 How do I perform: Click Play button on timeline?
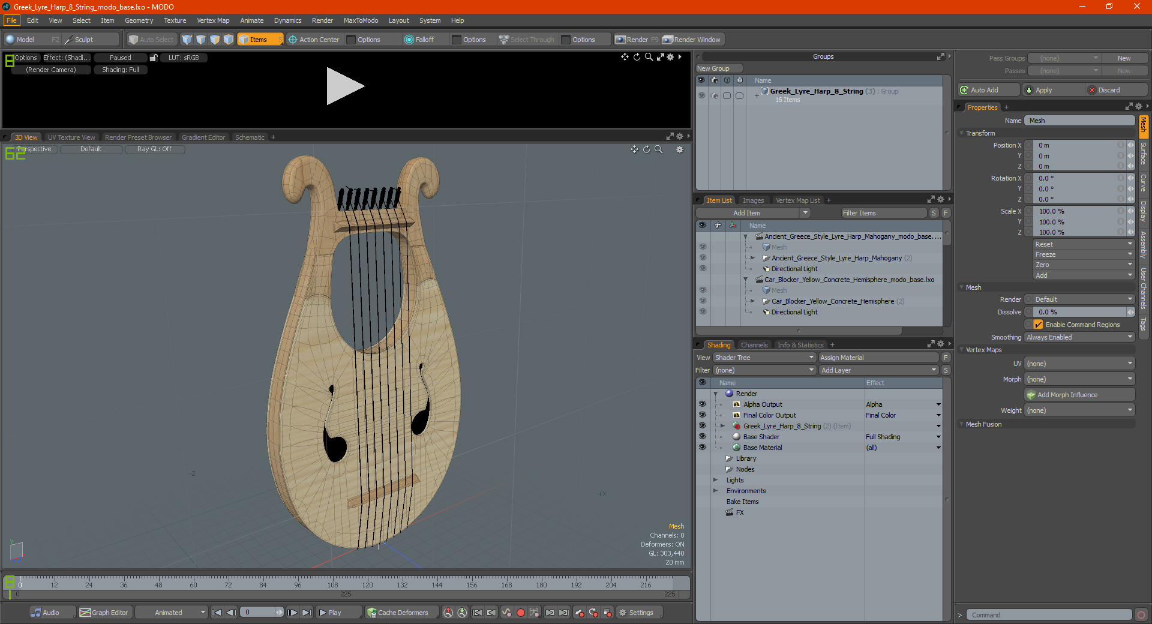339,613
